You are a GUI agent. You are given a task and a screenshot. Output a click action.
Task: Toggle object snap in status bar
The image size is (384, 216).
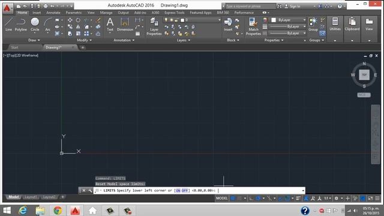(x=287, y=198)
